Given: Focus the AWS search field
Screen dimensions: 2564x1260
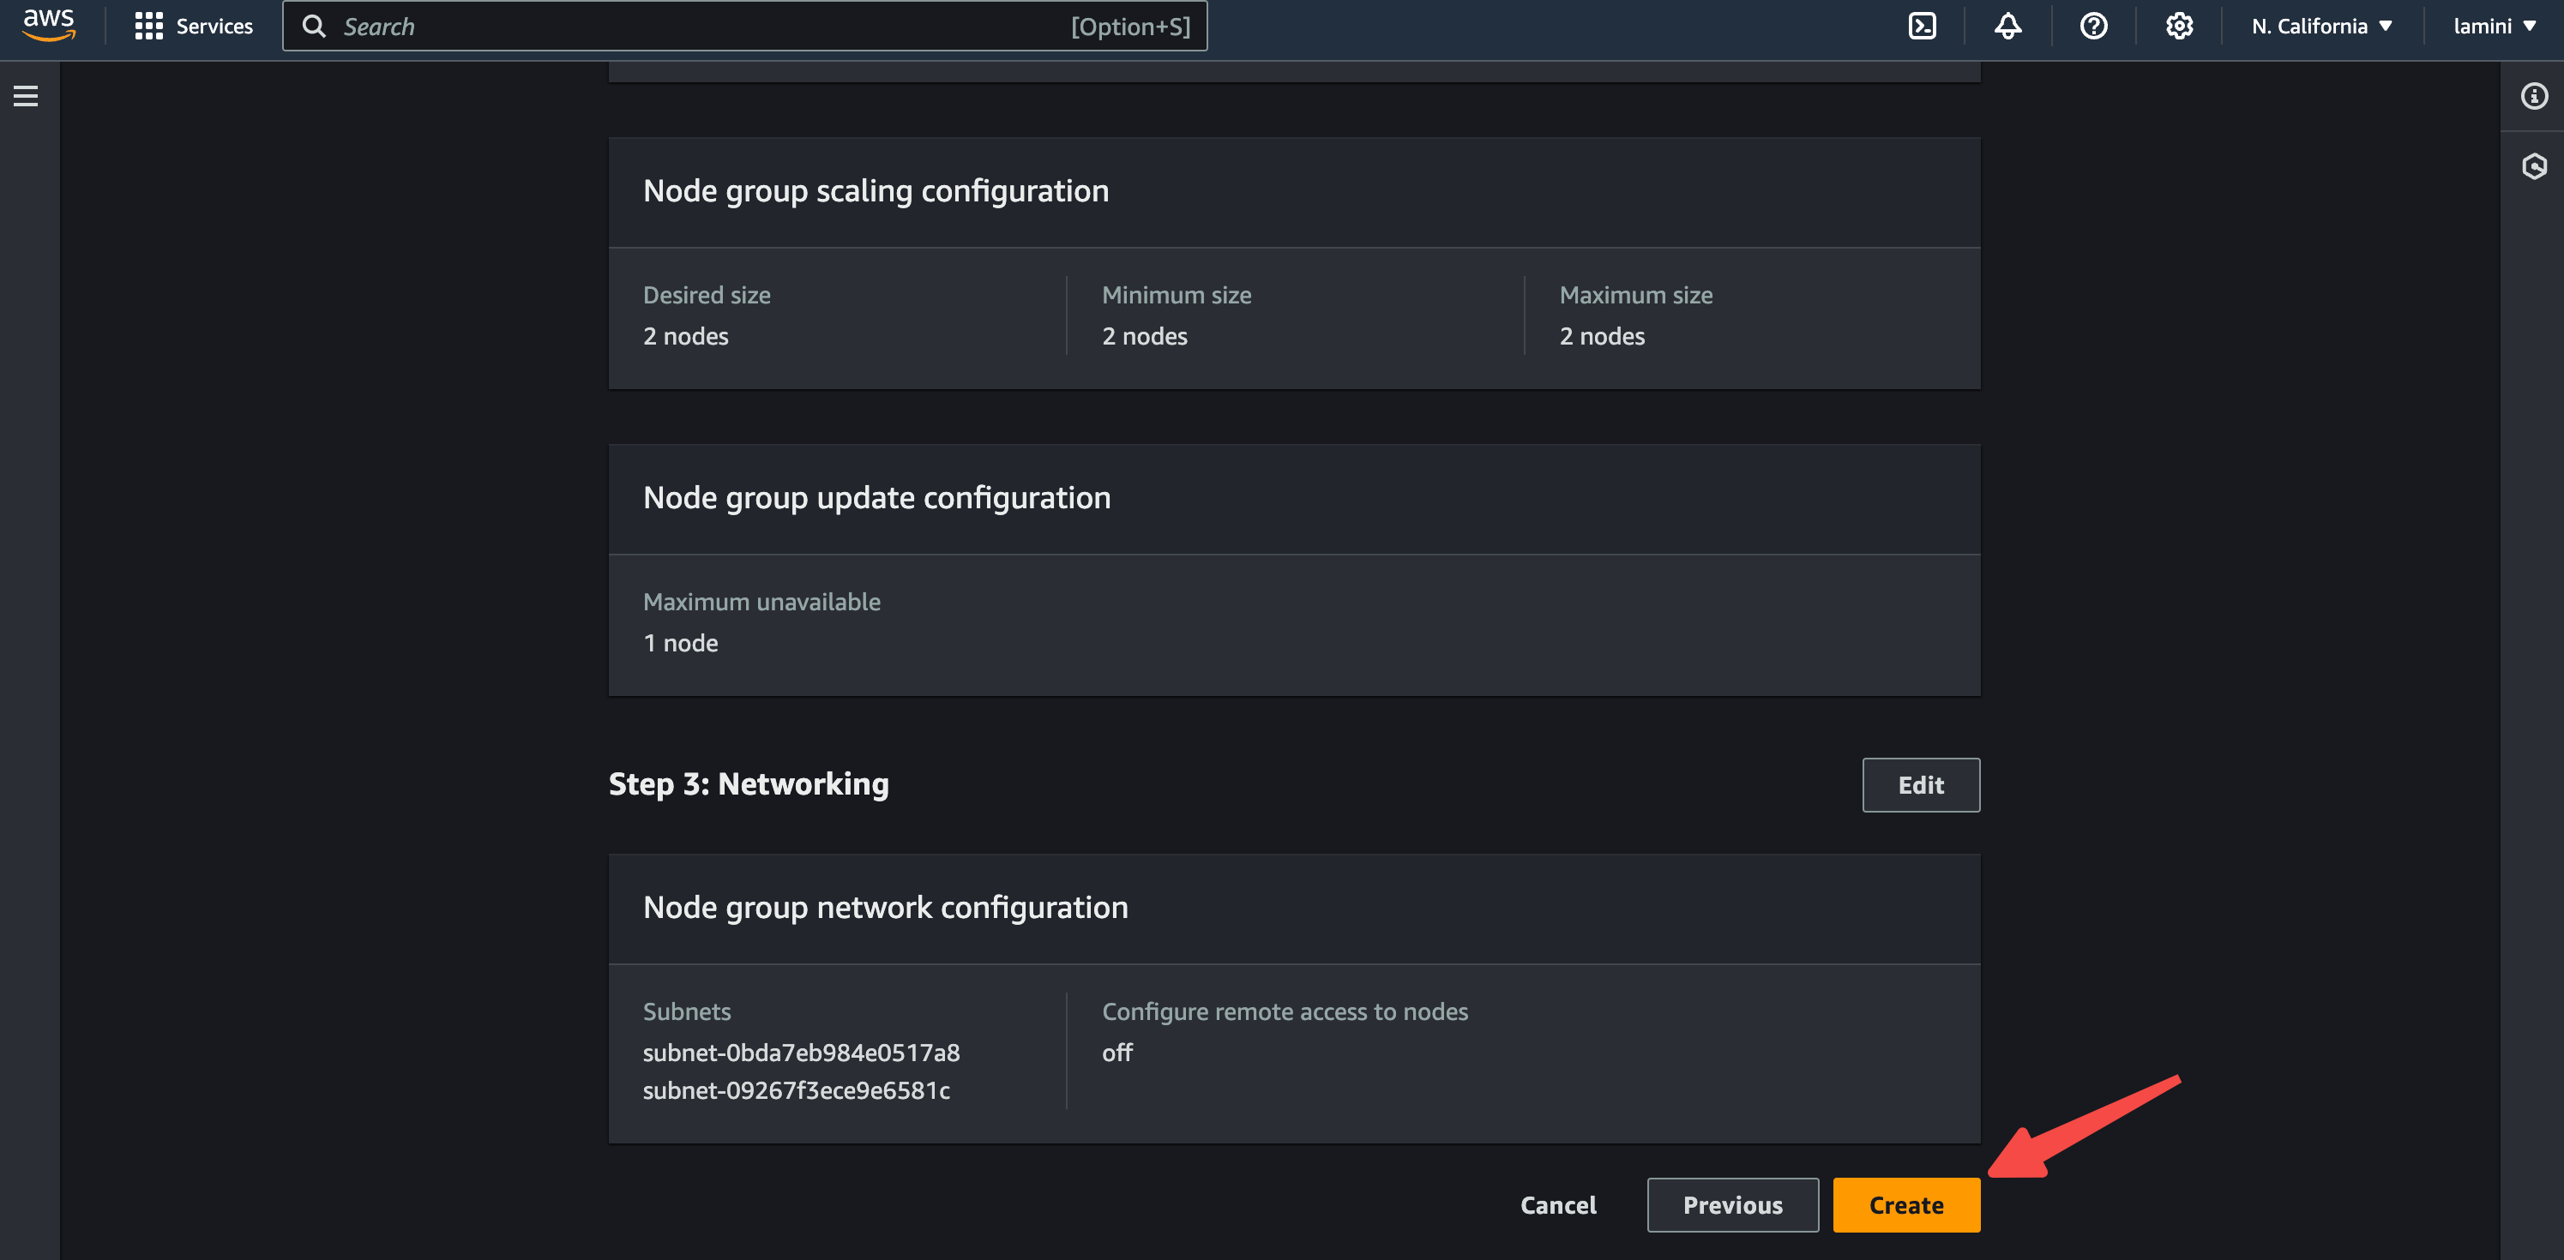Looking at the screenshot, I should (x=744, y=26).
